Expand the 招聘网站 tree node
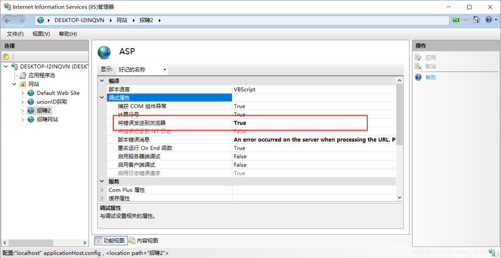This screenshot has width=501, height=258. (x=22, y=119)
